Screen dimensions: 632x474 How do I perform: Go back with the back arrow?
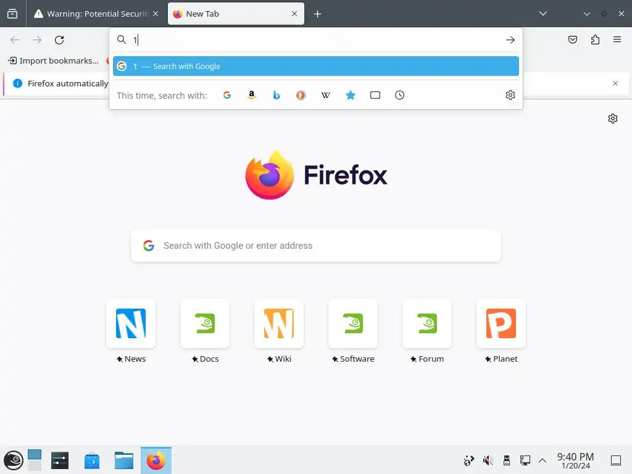click(15, 40)
